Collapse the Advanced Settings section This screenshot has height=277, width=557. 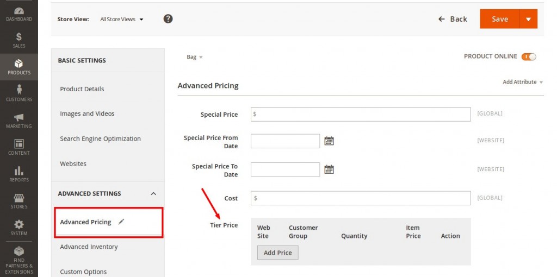[153, 194]
